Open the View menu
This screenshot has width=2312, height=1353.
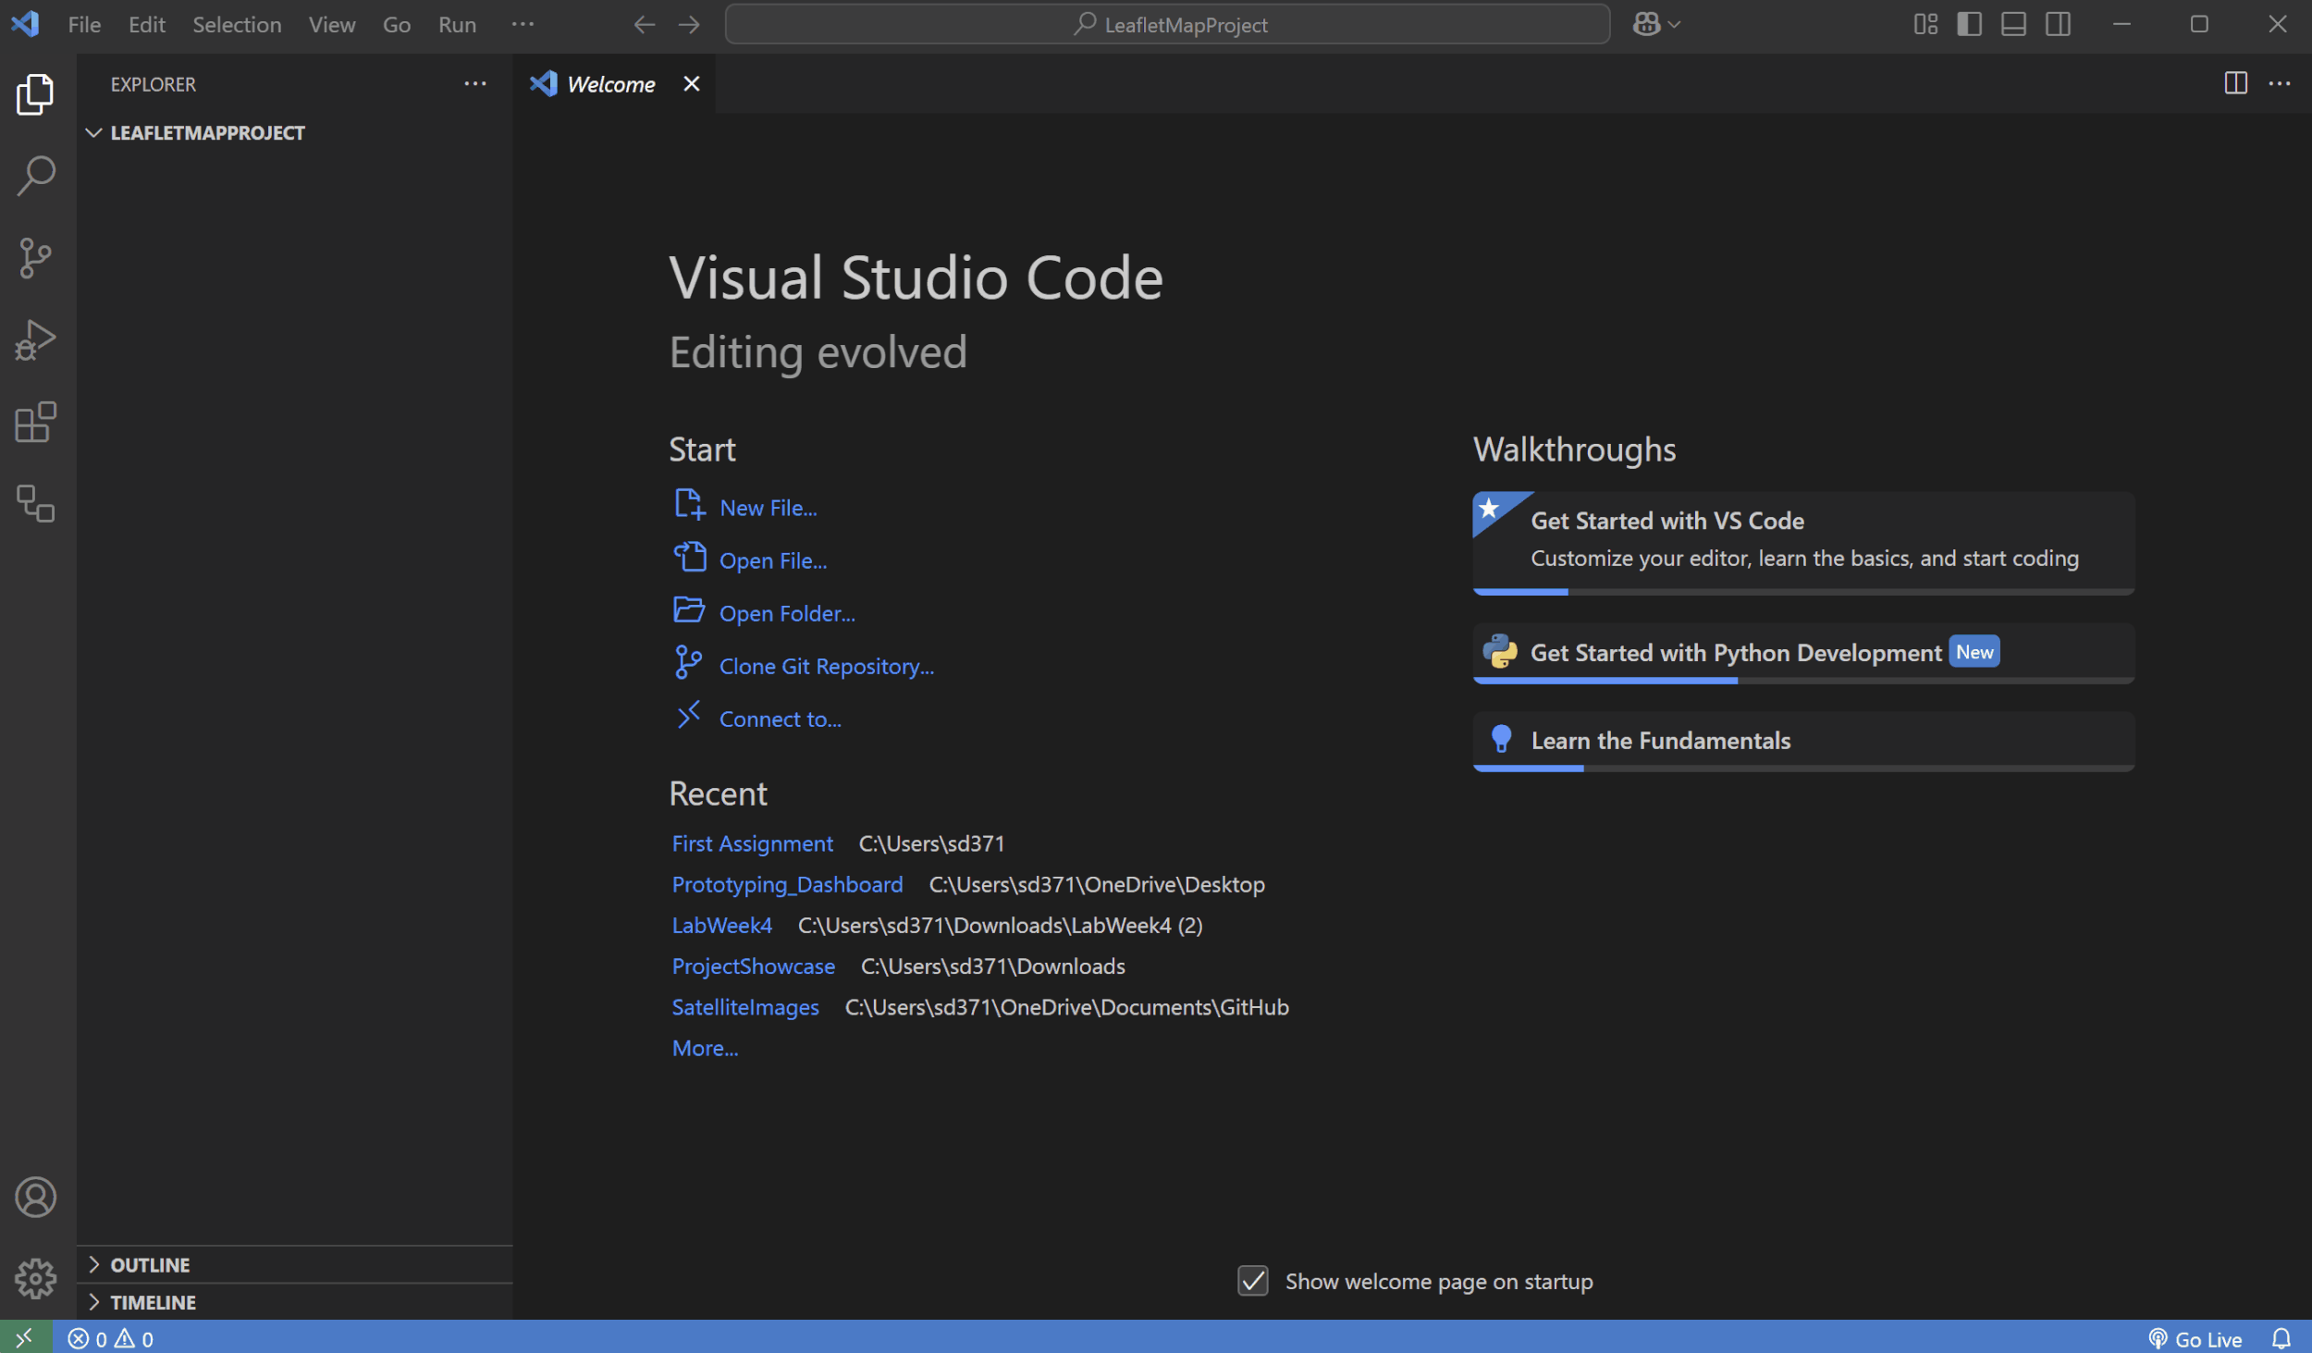[x=332, y=24]
